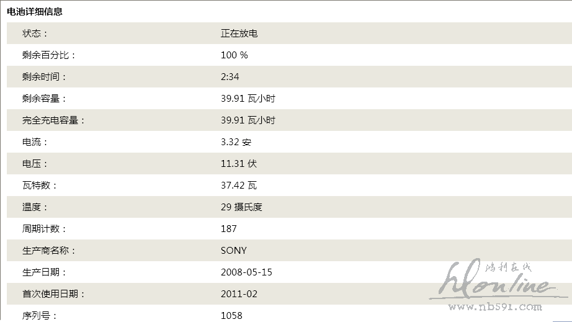Viewport: 572px width, 322px height.
Task: Select the 状态 row label
Action: coord(35,34)
